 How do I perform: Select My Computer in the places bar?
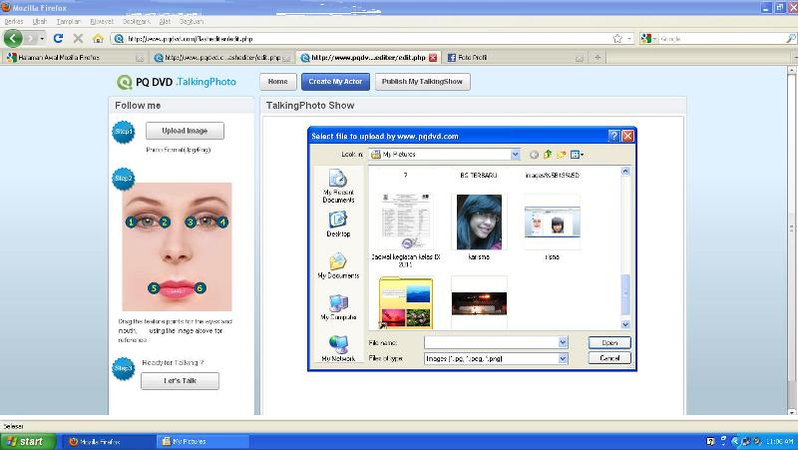click(337, 306)
